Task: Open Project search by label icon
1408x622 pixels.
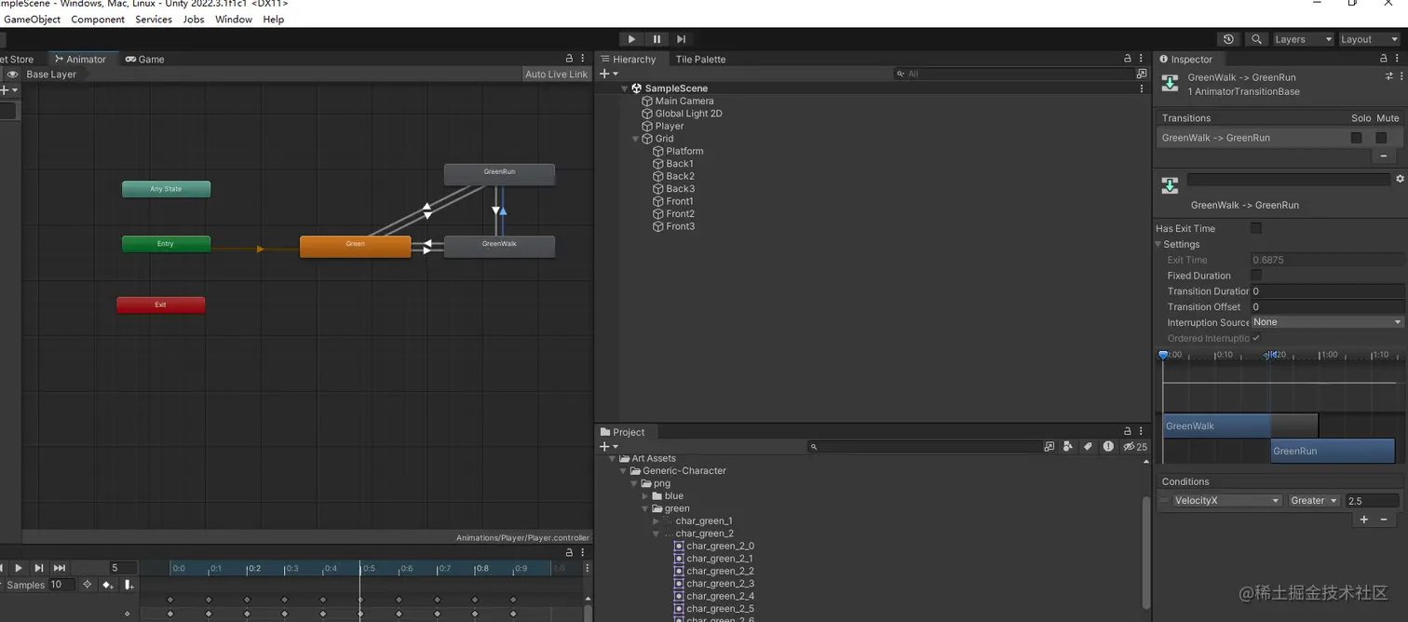Action: [x=1088, y=447]
